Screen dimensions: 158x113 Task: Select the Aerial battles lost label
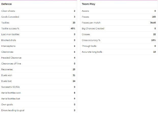click(11, 99)
